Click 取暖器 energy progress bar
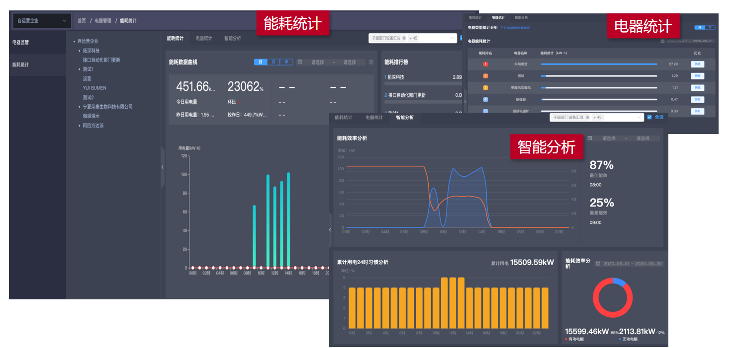734x348 pixels. (x=599, y=99)
